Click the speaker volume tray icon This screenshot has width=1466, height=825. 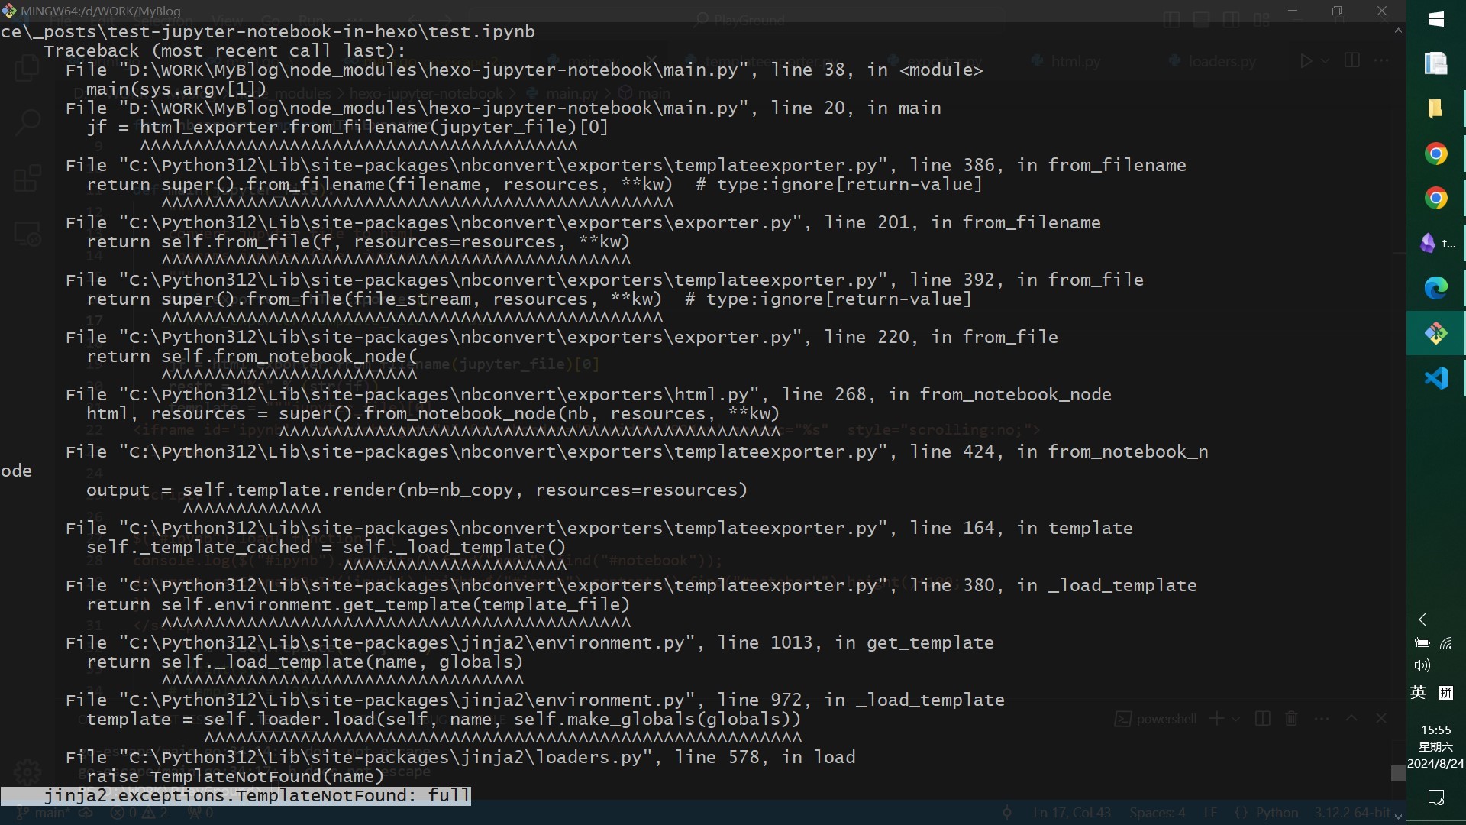[1422, 665]
